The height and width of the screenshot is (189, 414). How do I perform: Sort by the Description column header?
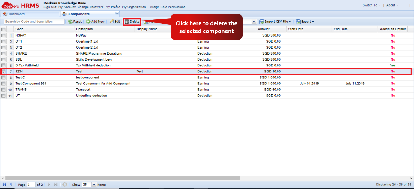105,29
